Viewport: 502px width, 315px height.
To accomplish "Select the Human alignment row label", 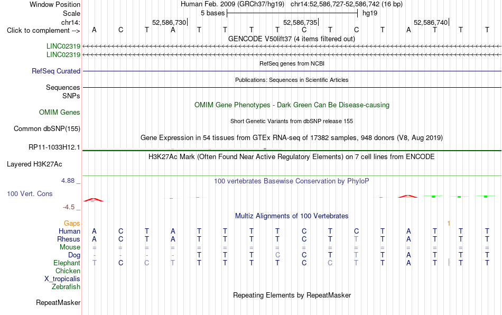I will [69, 231].
